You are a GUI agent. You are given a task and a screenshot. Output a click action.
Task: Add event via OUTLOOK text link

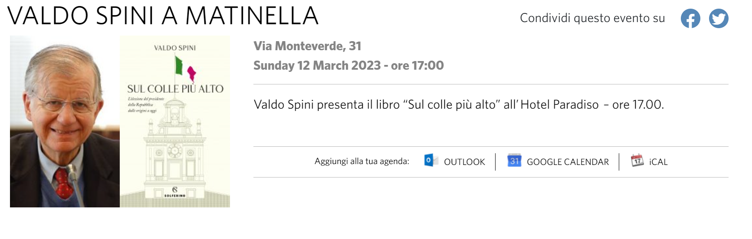click(x=464, y=162)
